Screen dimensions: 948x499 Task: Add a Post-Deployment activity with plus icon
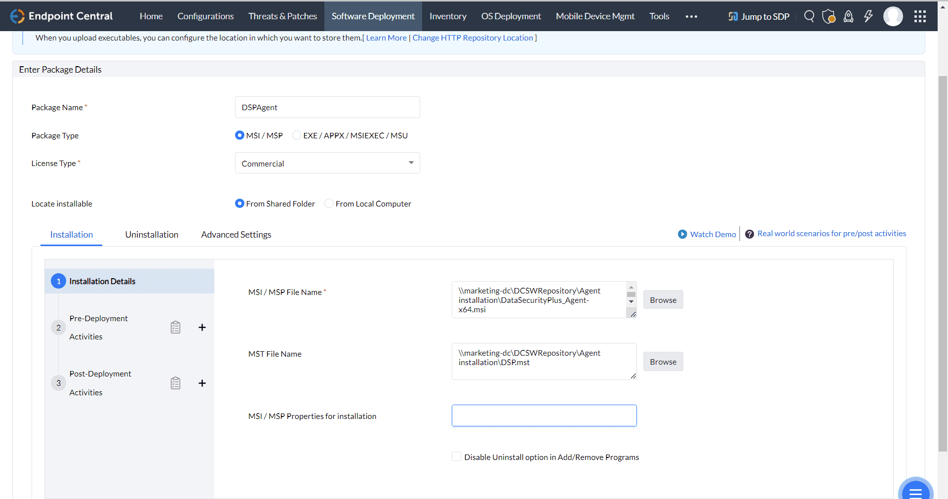coord(202,383)
